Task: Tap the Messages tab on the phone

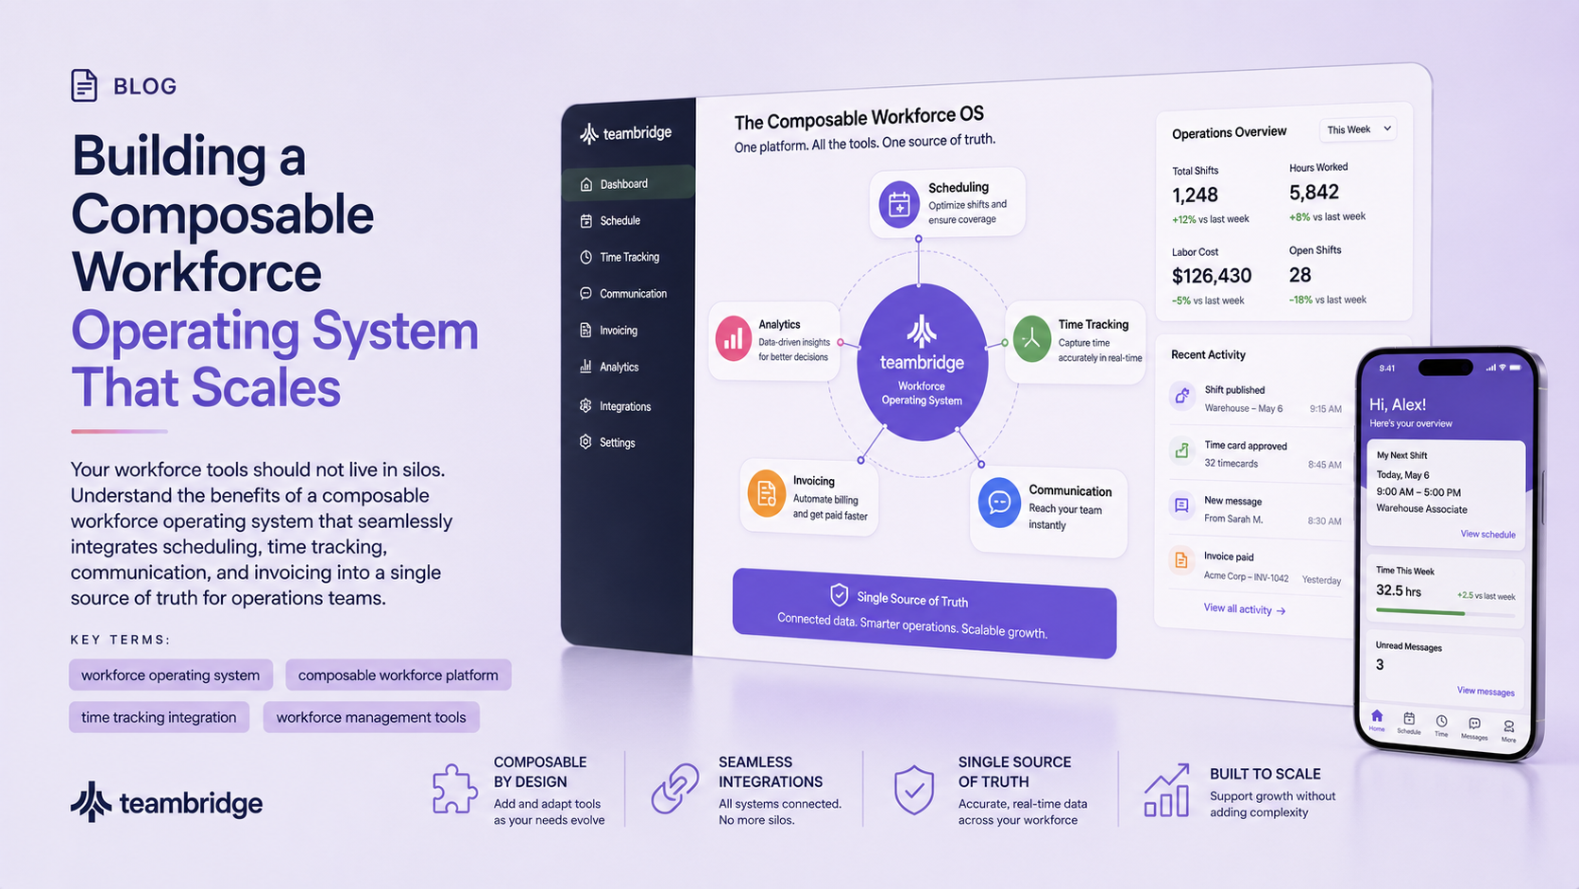Action: (1474, 728)
